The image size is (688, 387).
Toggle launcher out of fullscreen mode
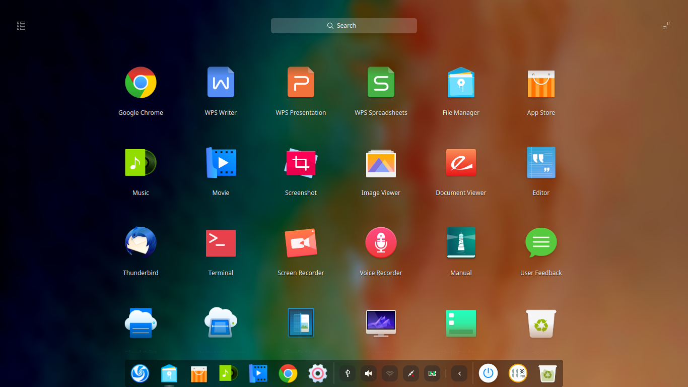[667, 25]
